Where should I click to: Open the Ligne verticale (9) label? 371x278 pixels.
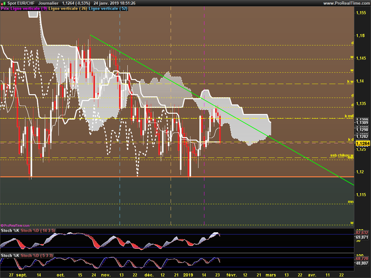click(x=29, y=9)
